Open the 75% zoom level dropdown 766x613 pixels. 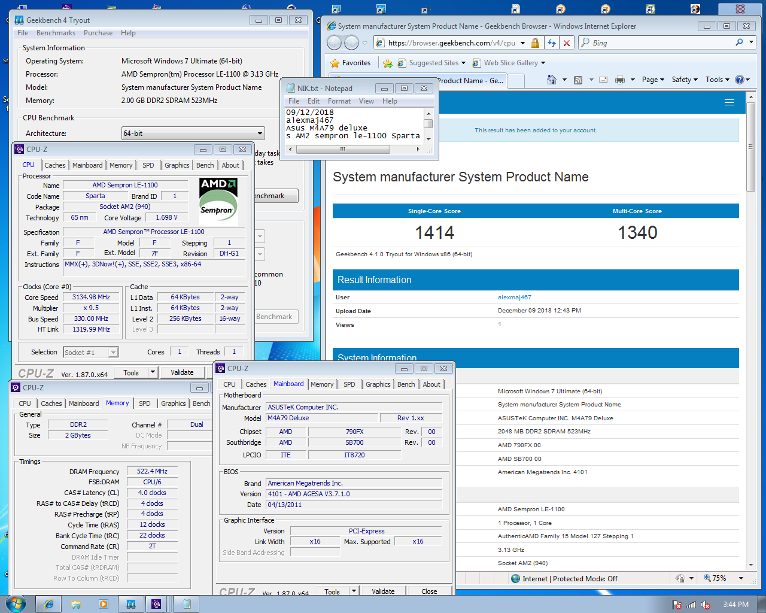click(741, 578)
